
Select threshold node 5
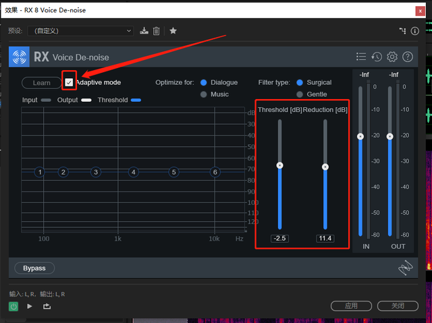173,172
